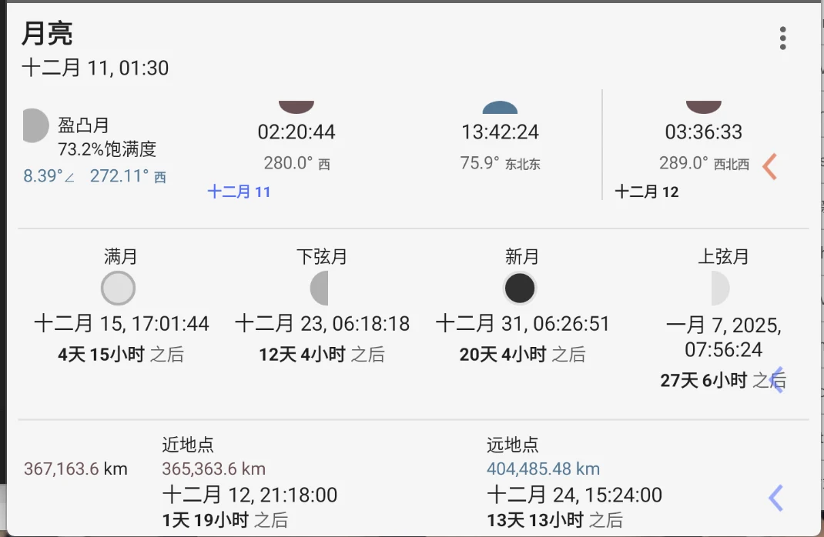
Task: Click the last quarter moon icon
Action: [x=320, y=289]
